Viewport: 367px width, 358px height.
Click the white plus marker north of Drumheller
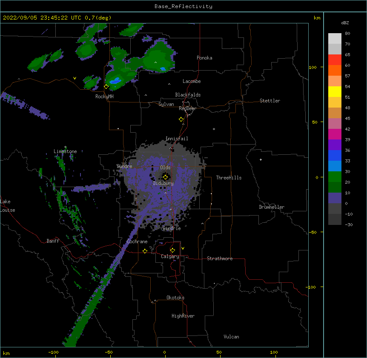coord(261,159)
